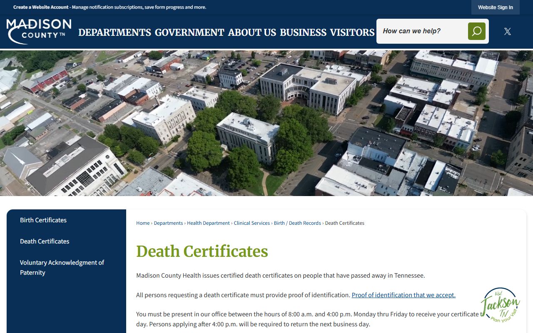The width and height of the screenshot is (533, 333).
Task: Click the Create a Website Account link
Action: click(41, 7)
